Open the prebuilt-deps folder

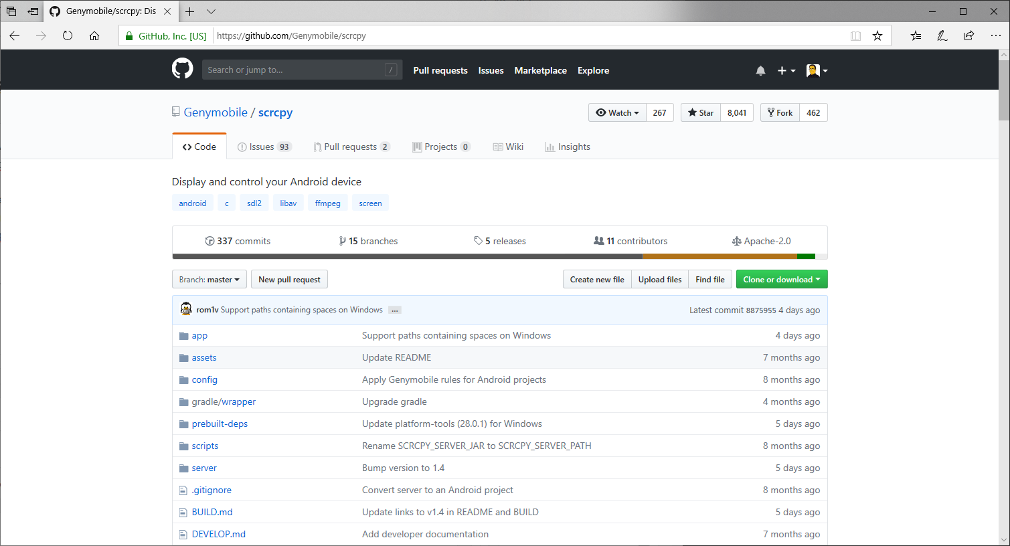[220, 424]
